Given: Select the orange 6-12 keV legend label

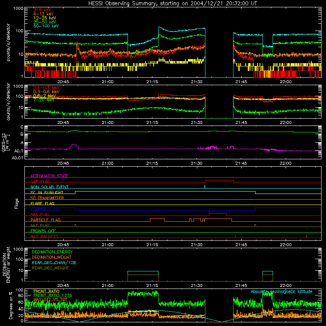Looking at the screenshot, I should coord(44,14).
